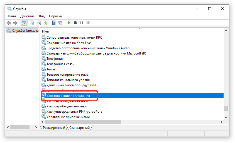The width and height of the screenshot is (235, 143).
Task: Open the Файл menu
Action: point(12,16)
